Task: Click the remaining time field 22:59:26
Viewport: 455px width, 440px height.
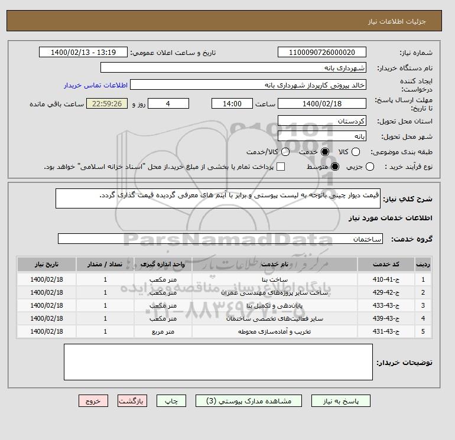Action: pyautogui.click(x=107, y=103)
